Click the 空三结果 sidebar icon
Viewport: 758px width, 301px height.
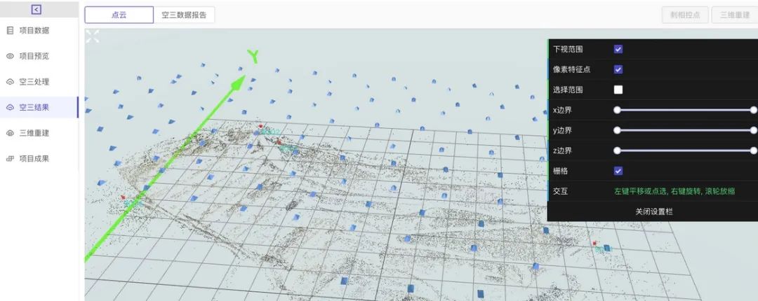point(10,108)
